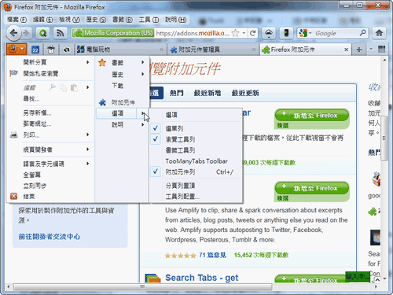The height and width of the screenshot is (295, 393).
Task: Close the 電腦玩物 tab
Action: pyautogui.click(x=161, y=50)
